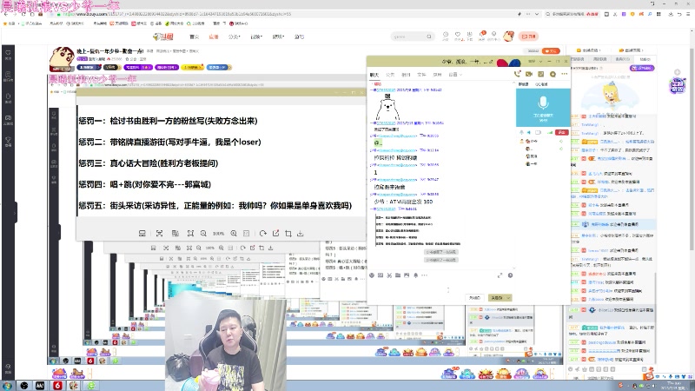Image resolution: width=695 pixels, height=391 pixels.
Task: Toggle the speaker in QQ voice panel
Action: pos(529,132)
